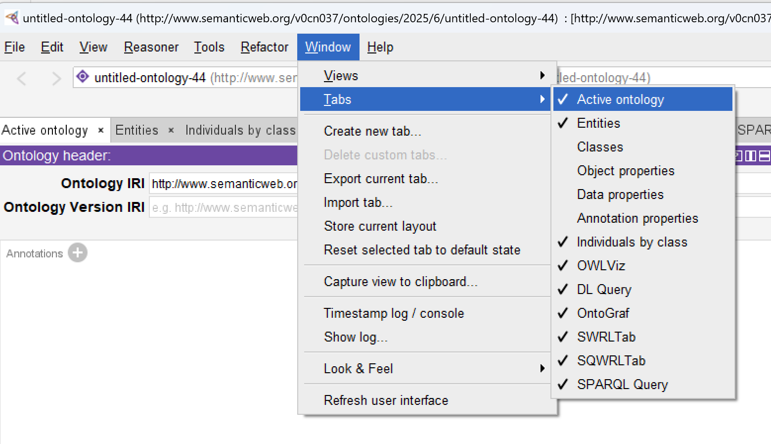
Task: Go forward with the right arrow navigation button
Action: [x=56, y=78]
